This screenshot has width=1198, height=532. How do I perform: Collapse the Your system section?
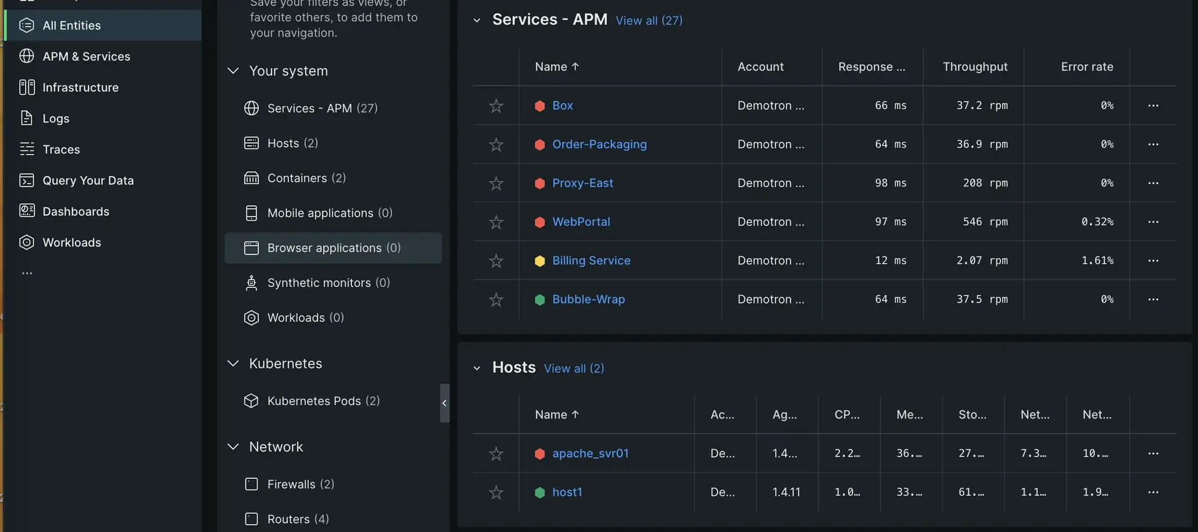pyautogui.click(x=233, y=70)
